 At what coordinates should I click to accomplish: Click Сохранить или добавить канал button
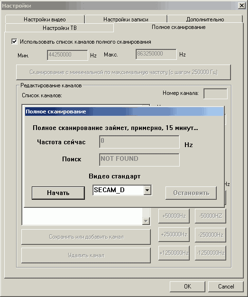point(86,237)
